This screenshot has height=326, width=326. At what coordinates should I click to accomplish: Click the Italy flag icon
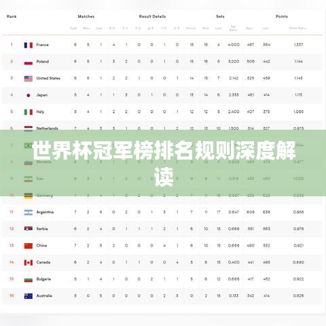[29, 112]
